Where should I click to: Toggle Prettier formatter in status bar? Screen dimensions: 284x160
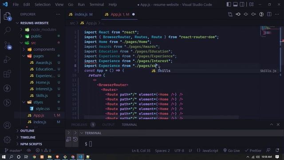coord(253,151)
